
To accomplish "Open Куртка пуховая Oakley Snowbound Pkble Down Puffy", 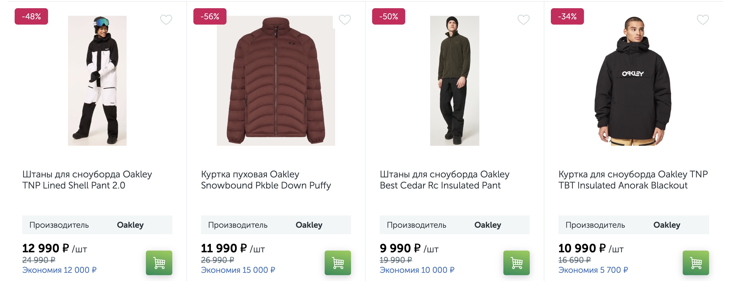I will click(266, 180).
